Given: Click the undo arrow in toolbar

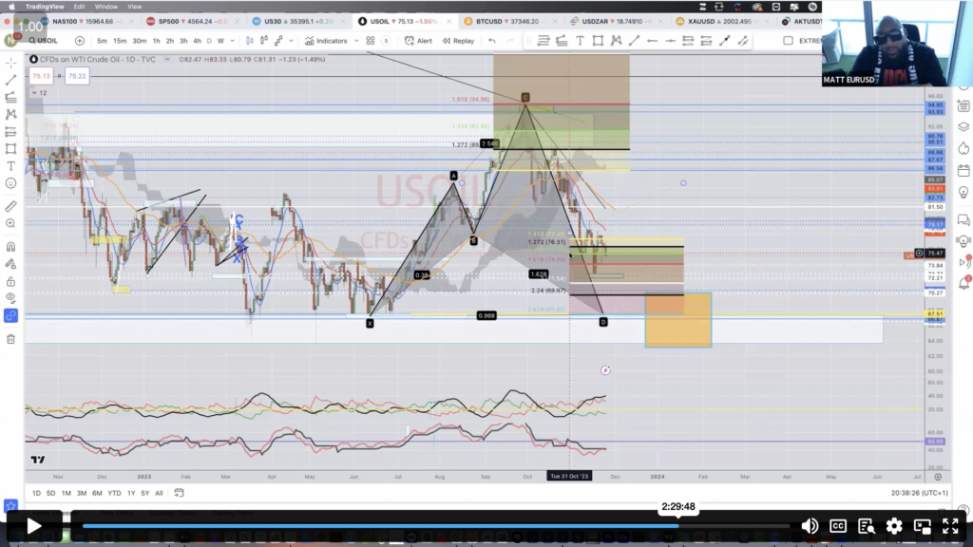Looking at the screenshot, I should tap(491, 41).
